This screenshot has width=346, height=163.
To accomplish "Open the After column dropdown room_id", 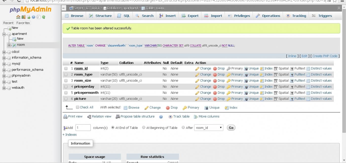I will pos(209,128).
